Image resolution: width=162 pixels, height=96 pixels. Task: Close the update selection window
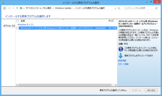tap(157, 2)
